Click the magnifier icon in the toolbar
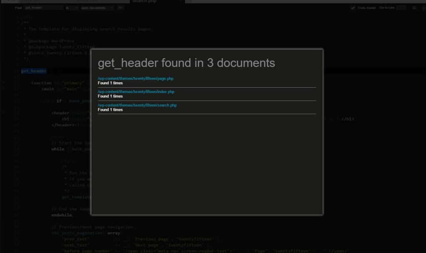 coord(414,8)
